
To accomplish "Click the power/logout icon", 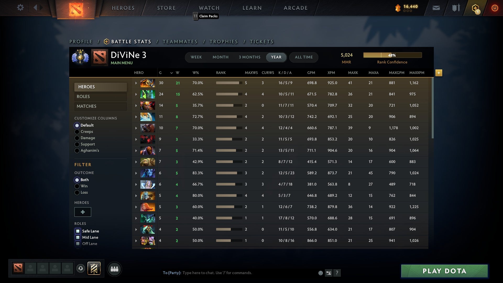I will pos(495,8).
